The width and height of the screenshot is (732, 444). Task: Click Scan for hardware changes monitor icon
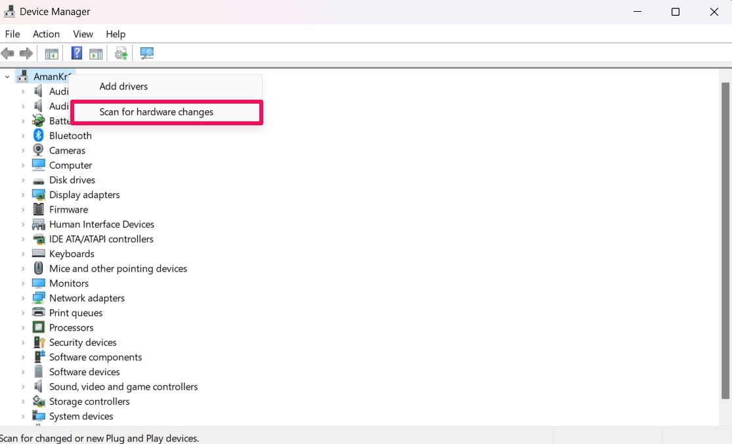point(146,53)
